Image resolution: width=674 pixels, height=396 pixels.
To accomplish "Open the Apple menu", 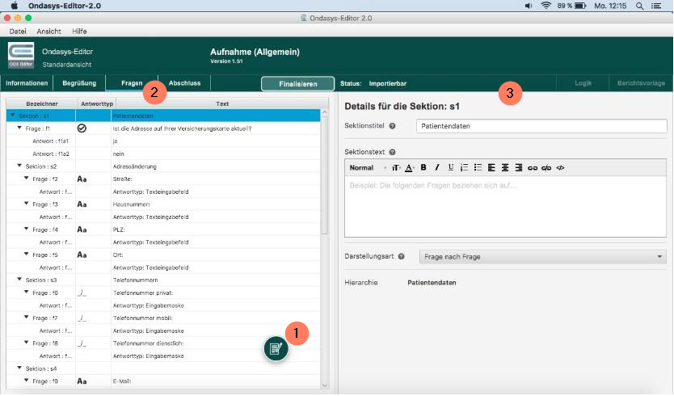I will click(x=15, y=6).
